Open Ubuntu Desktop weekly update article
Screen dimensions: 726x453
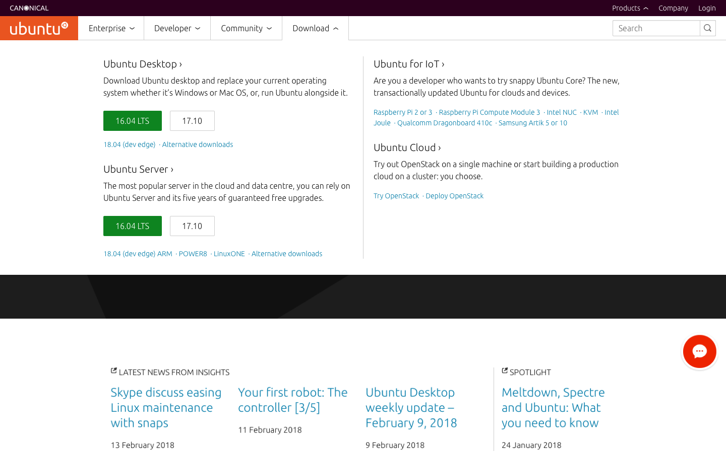[411, 408]
